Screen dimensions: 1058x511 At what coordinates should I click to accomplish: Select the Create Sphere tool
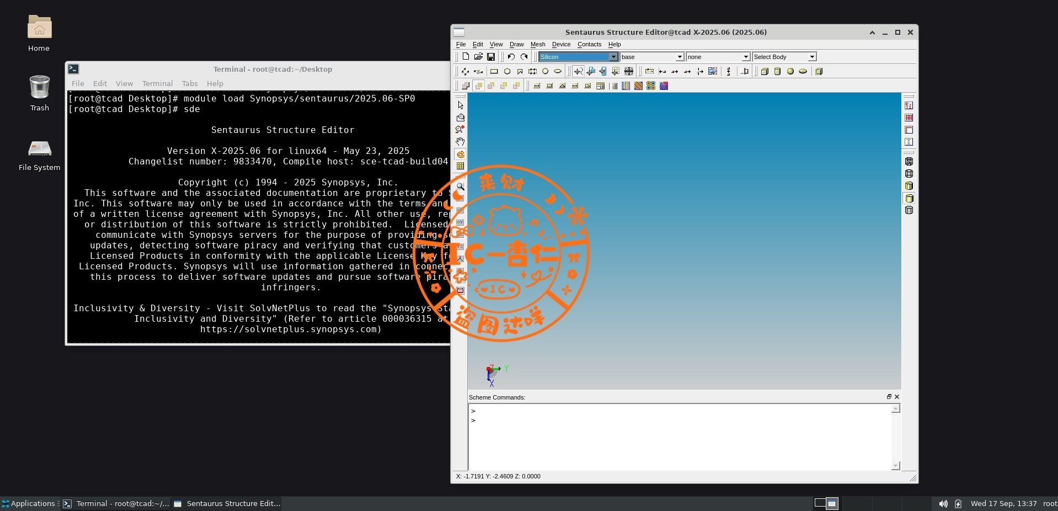pyautogui.click(x=790, y=71)
